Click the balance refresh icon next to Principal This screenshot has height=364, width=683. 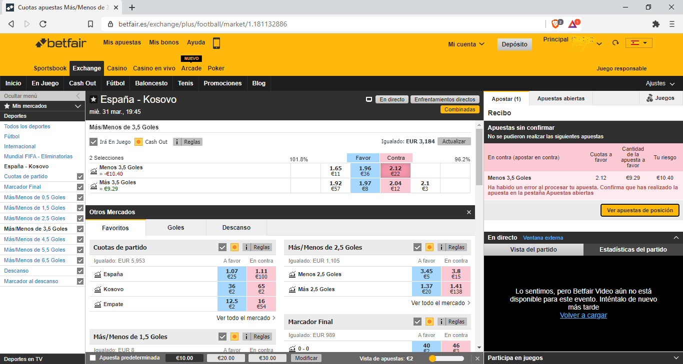pyautogui.click(x=615, y=43)
